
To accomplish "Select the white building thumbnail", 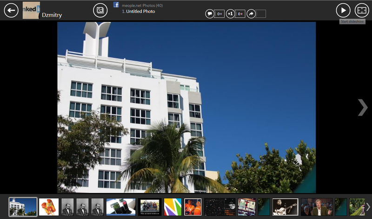I will (23, 207).
